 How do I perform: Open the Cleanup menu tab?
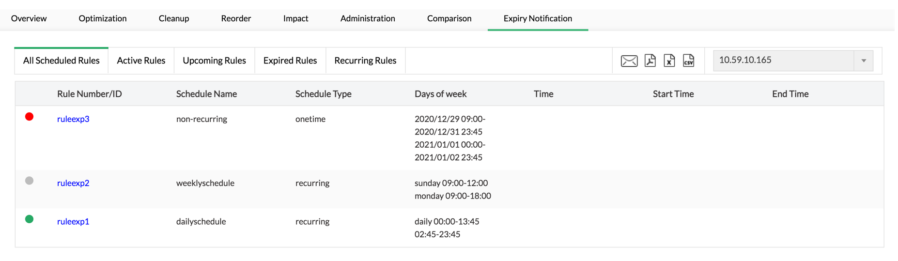coord(174,18)
